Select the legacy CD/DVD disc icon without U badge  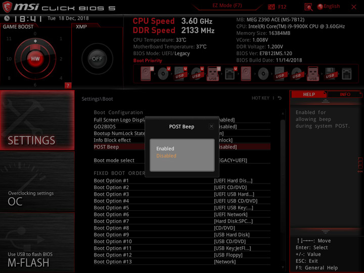(x=263, y=74)
